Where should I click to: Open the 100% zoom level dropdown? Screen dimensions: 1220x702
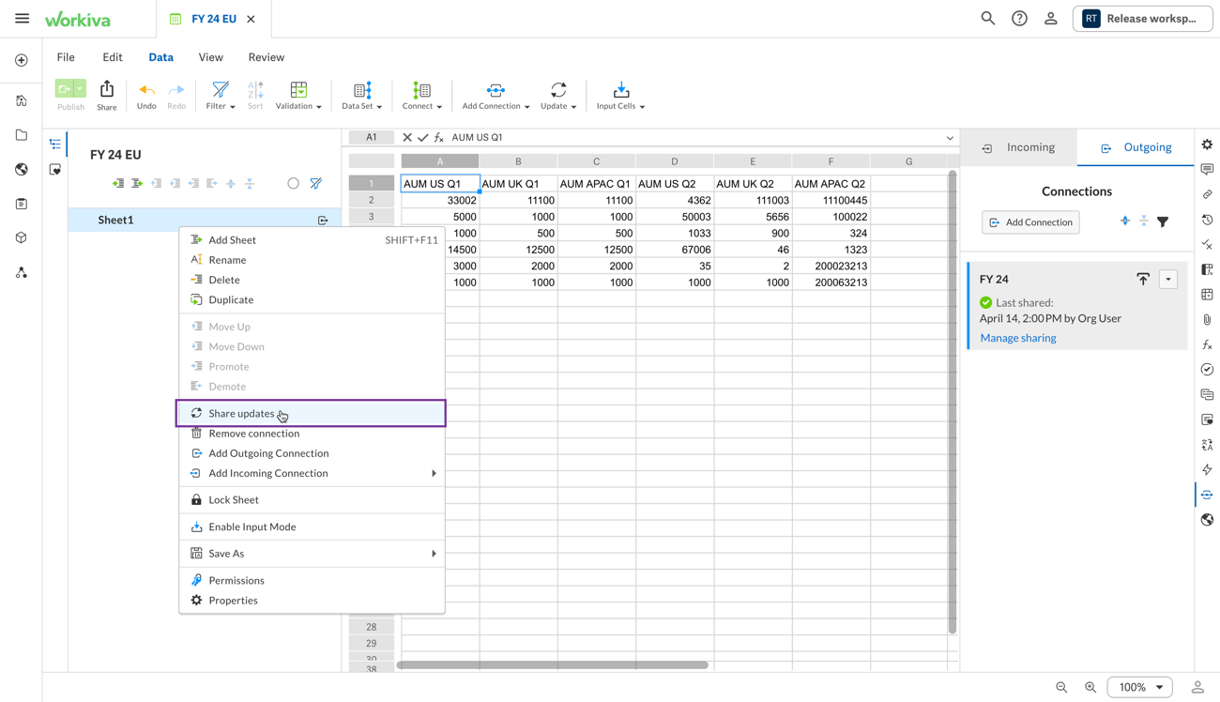point(1140,687)
